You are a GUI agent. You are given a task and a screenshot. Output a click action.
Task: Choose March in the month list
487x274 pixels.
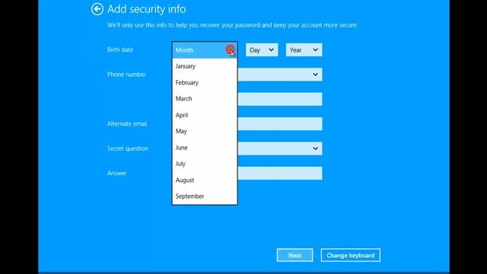[205, 99]
